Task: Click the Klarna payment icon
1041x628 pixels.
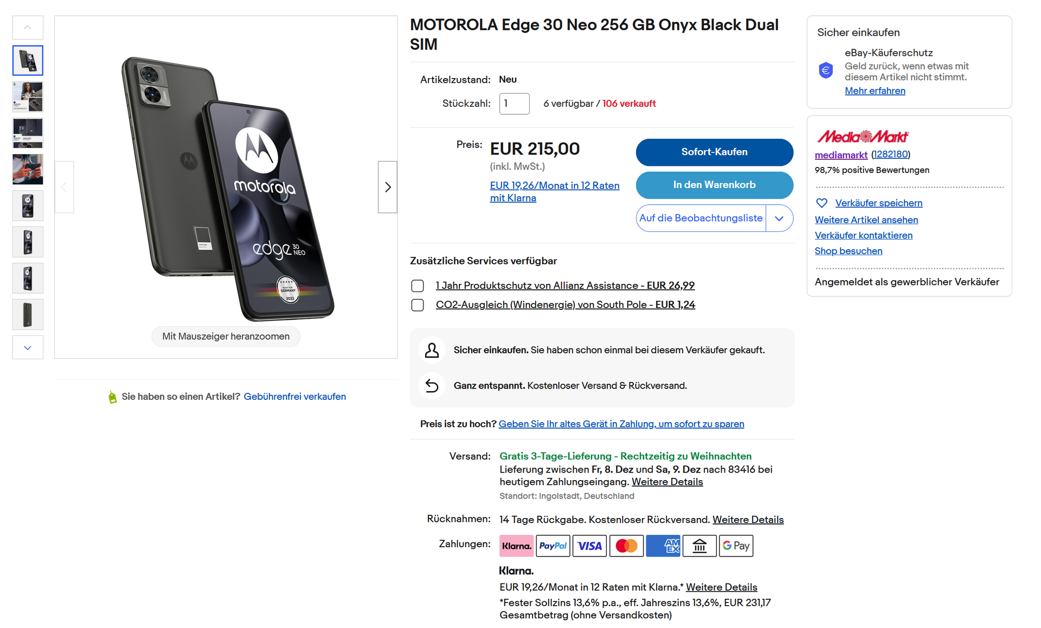Action: (516, 546)
